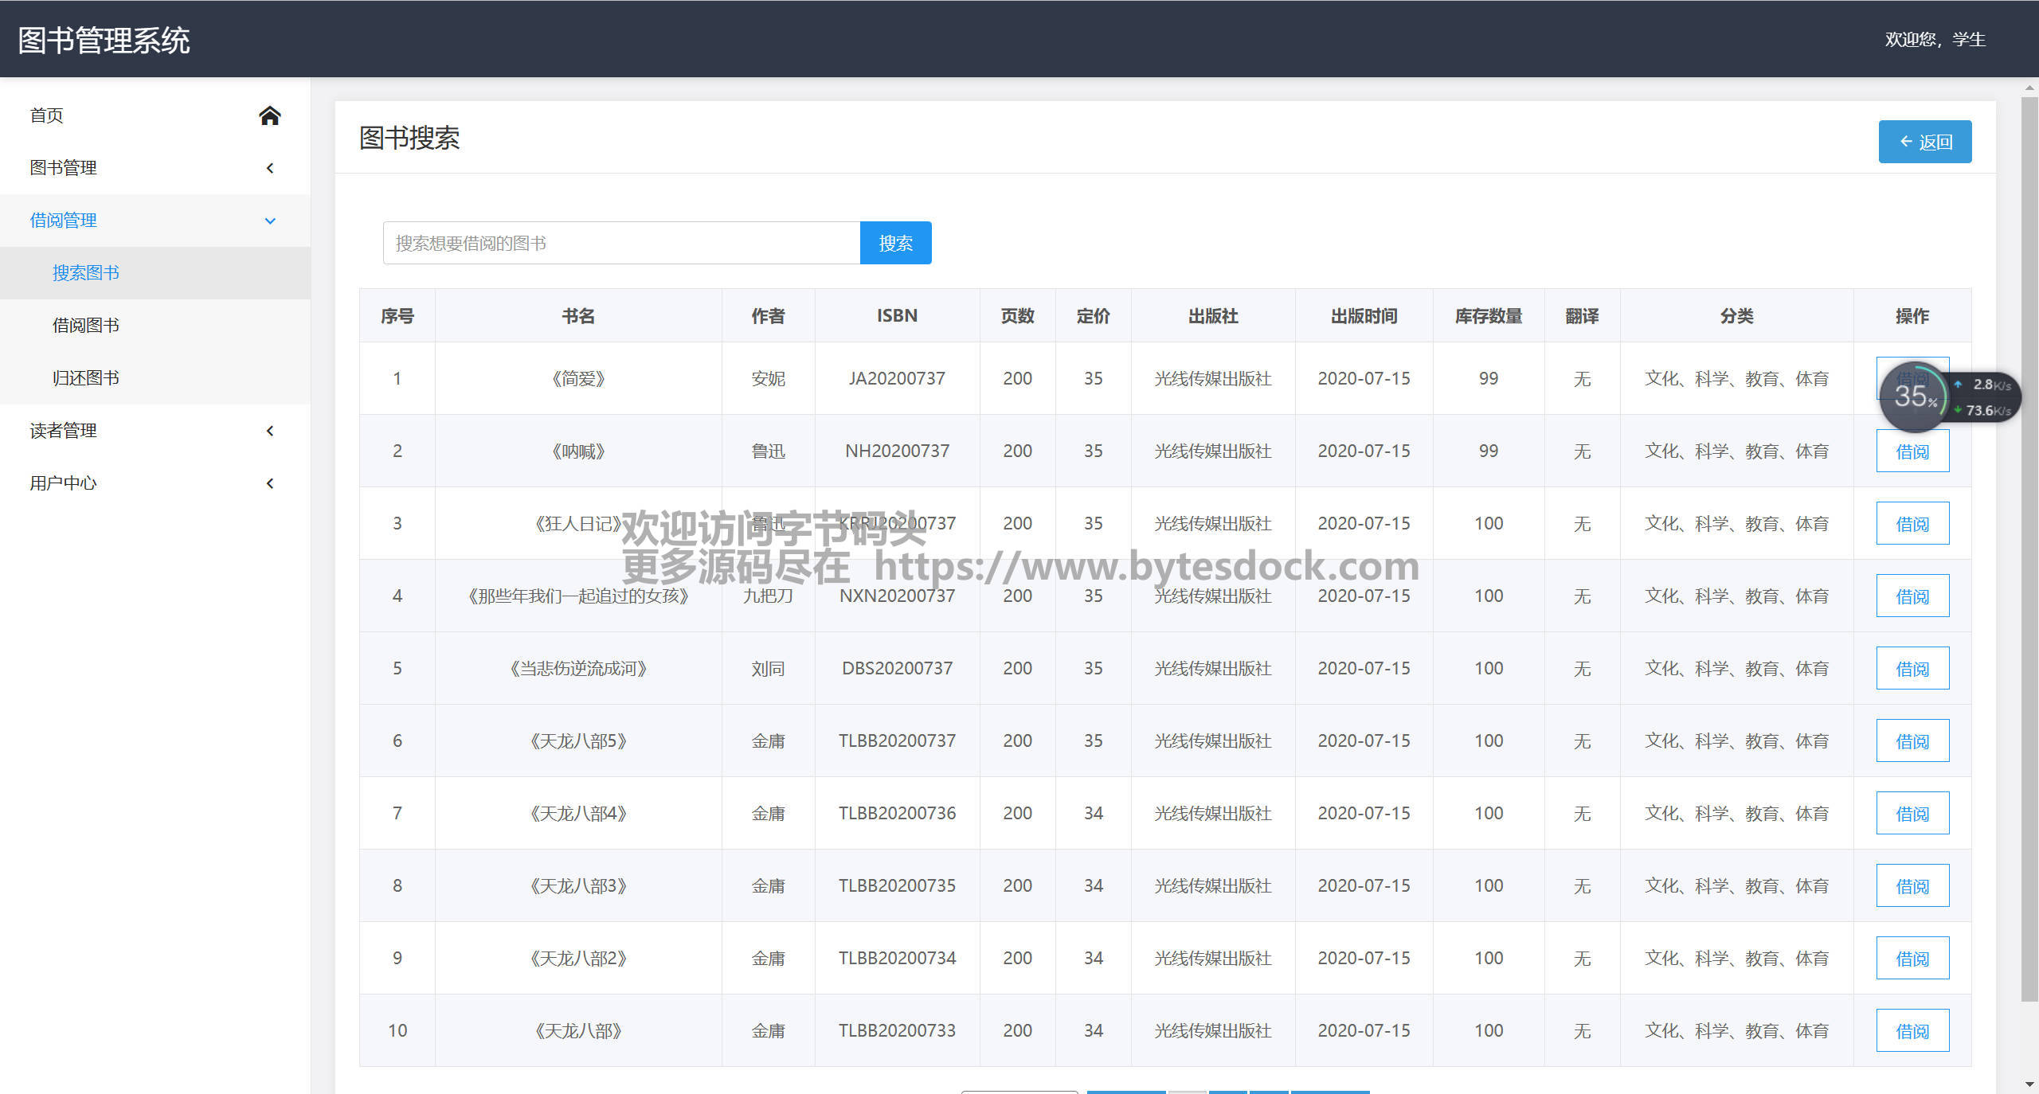The height and width of the screenshot is (1094, 2039).
Task: Click 借阅 for 《当悲伤逆流成河》
Action: click(x=1912, y=669)
